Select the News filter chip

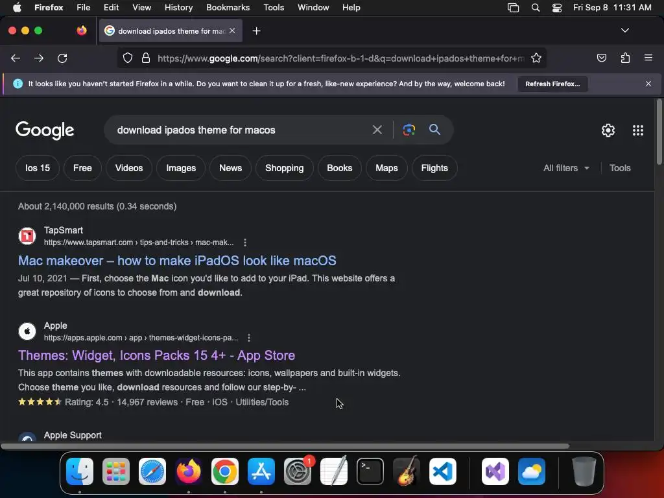click(230, 168)
